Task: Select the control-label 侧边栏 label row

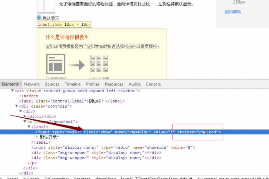Action: 71,101
